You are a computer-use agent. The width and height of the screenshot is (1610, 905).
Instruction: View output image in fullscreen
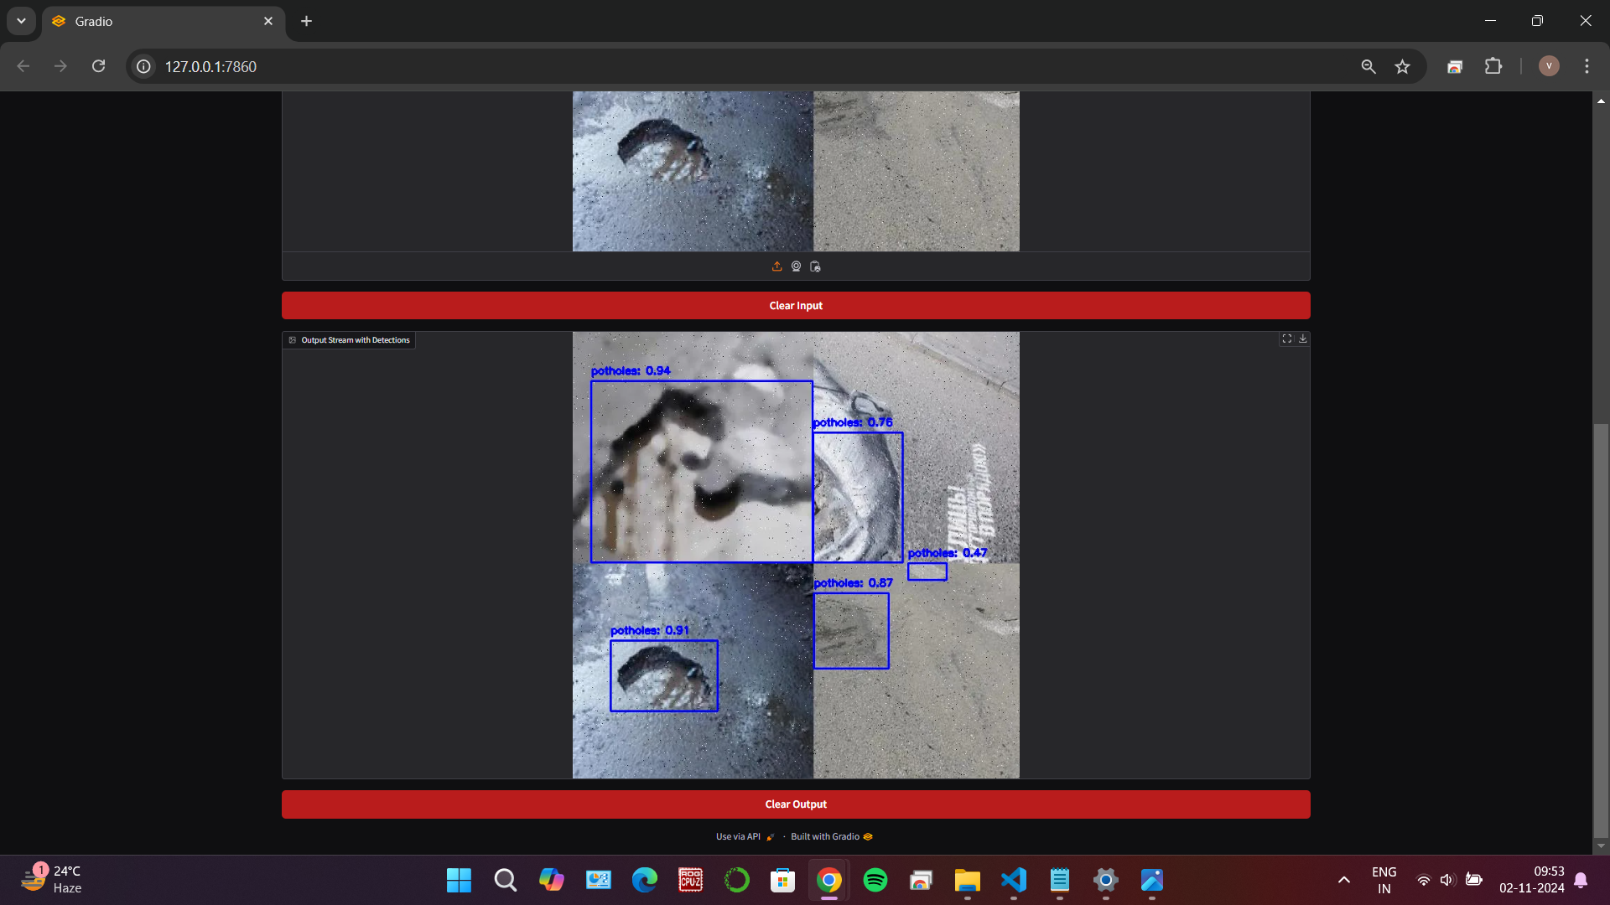click(x=1286, y=339)
